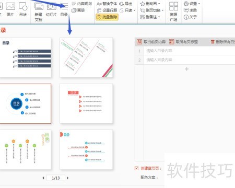Click 取所有页标题 (Get all page titles) icon

(x=172, y=42)
